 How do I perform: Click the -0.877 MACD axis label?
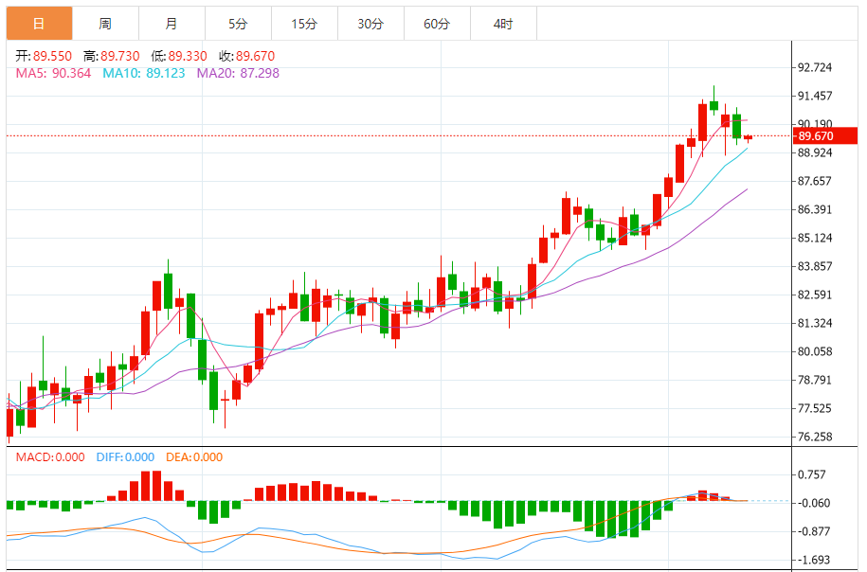pos(813,531)
